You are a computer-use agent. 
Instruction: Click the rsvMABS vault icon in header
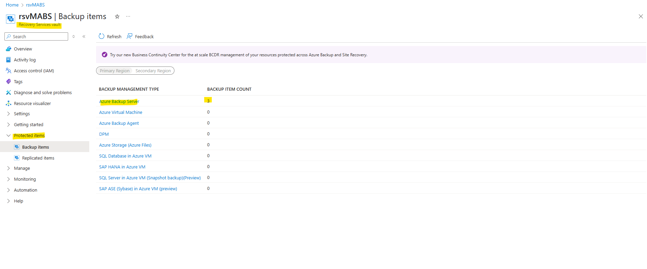click(x=11, y=19)
